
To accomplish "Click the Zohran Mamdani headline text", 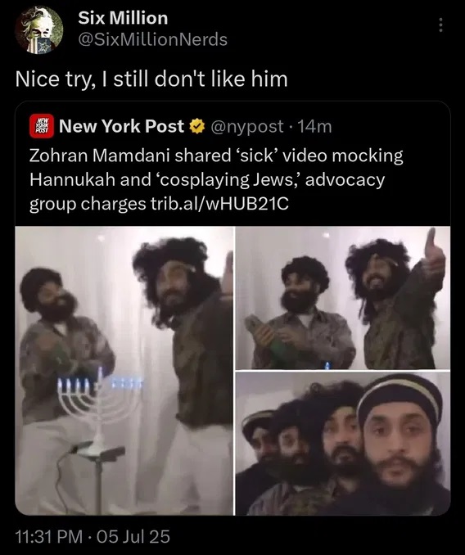I will (216, 179).
